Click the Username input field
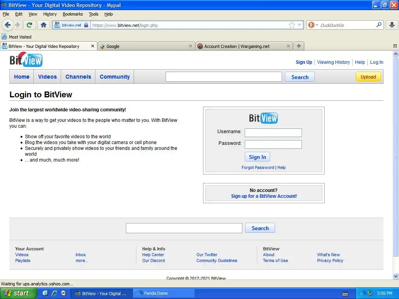The width and height of the screenshot is (399, 299). (x=273, y=133)
